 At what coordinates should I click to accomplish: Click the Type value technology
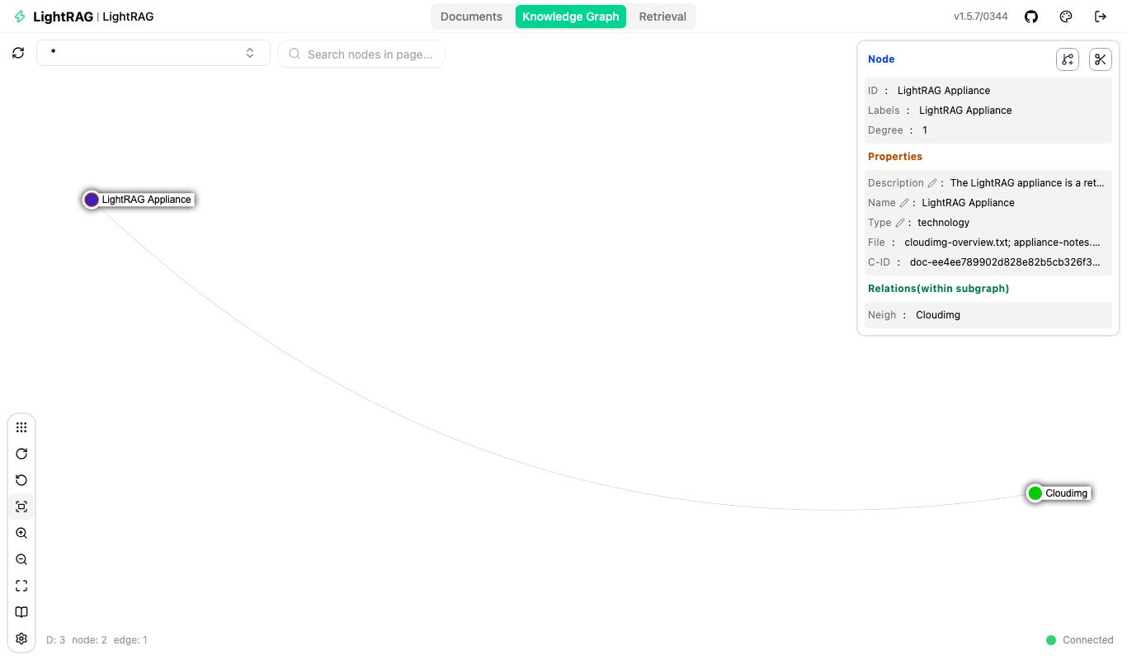pyautogui.click(x=944, y=223)
